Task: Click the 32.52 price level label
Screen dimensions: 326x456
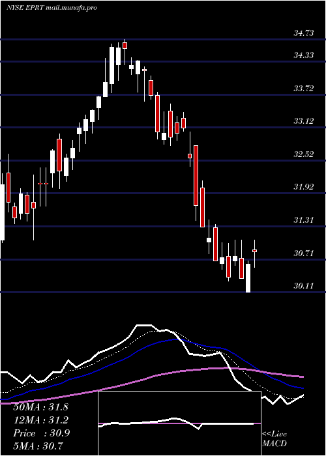Action: 304,154
